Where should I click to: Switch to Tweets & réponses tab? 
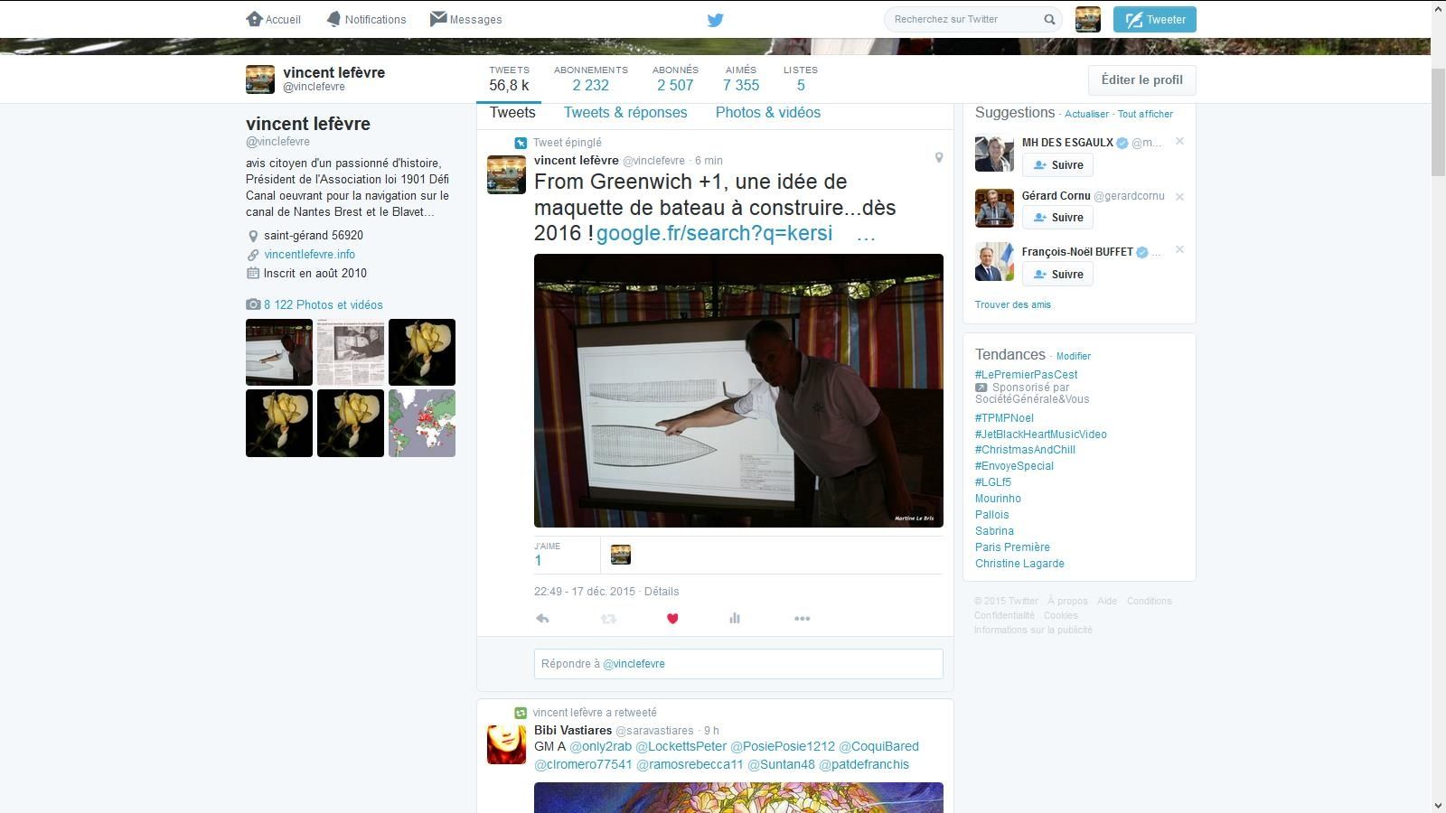[x=625, y=113]
